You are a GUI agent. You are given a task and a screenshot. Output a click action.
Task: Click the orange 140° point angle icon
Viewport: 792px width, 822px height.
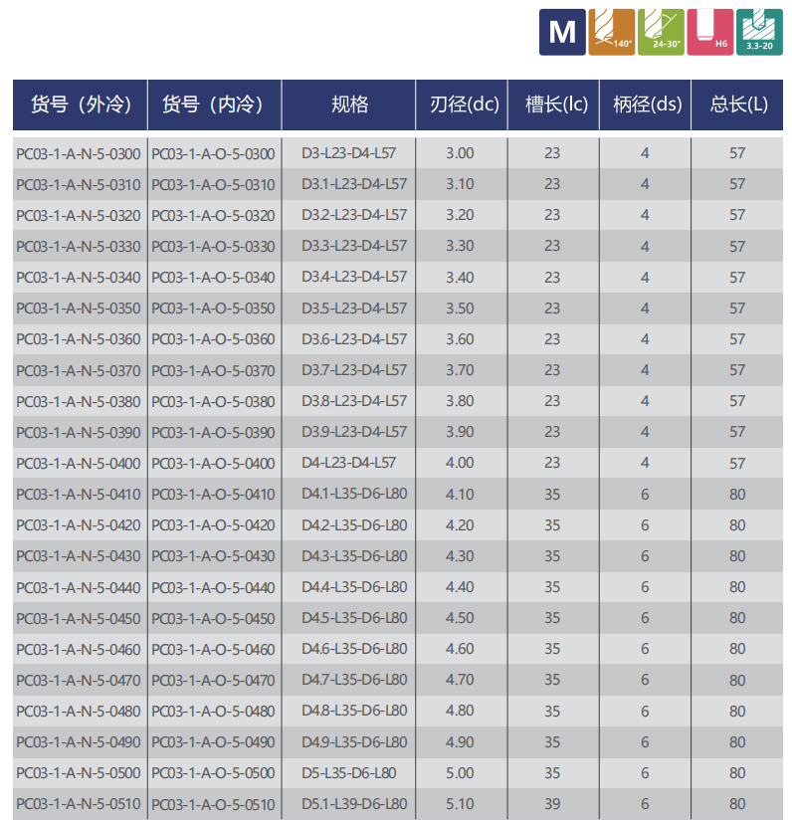(x=611, y=32)
